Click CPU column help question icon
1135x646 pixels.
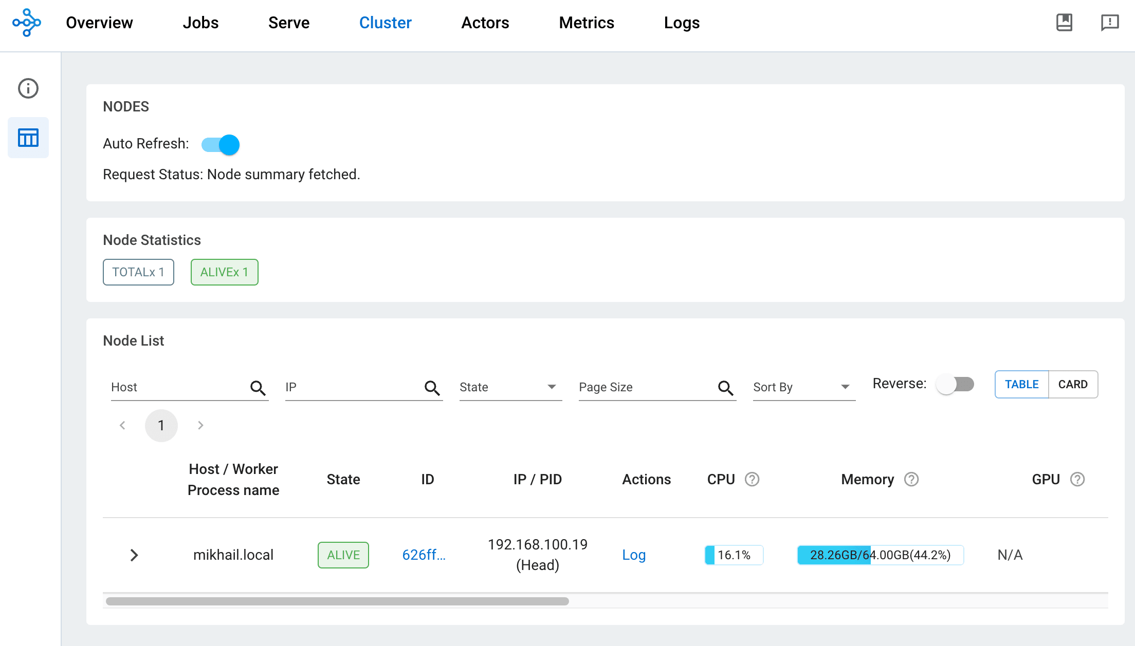point(752,479)
